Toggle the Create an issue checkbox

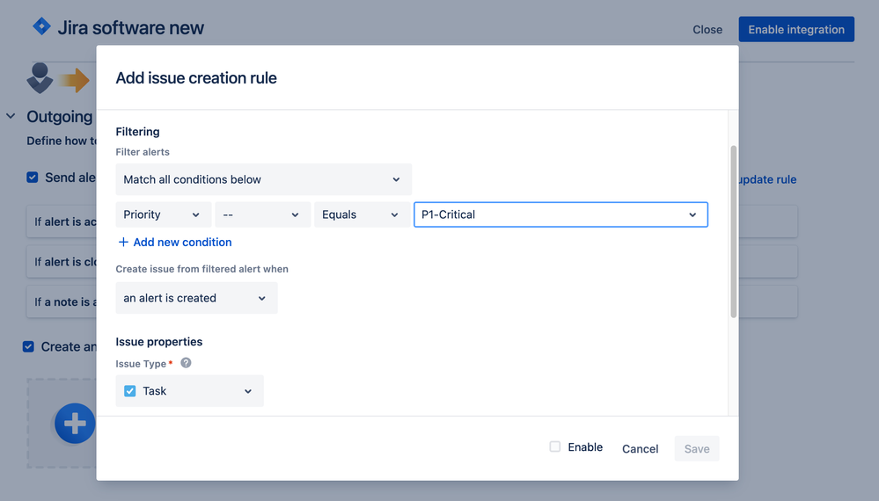29,346
